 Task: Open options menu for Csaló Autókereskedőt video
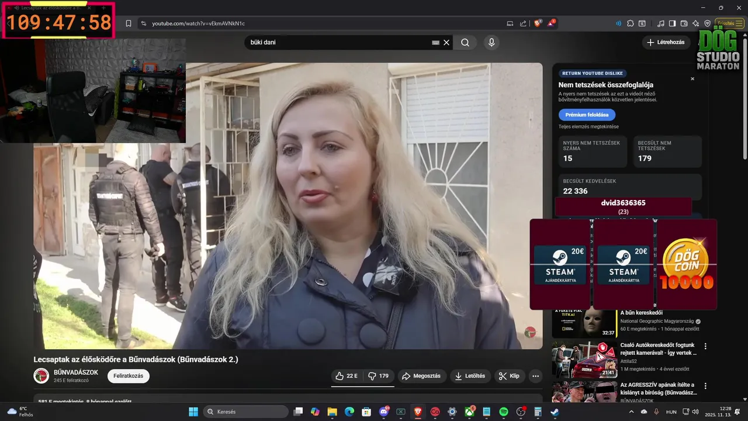pyautogui.click(x=705, y=346)
